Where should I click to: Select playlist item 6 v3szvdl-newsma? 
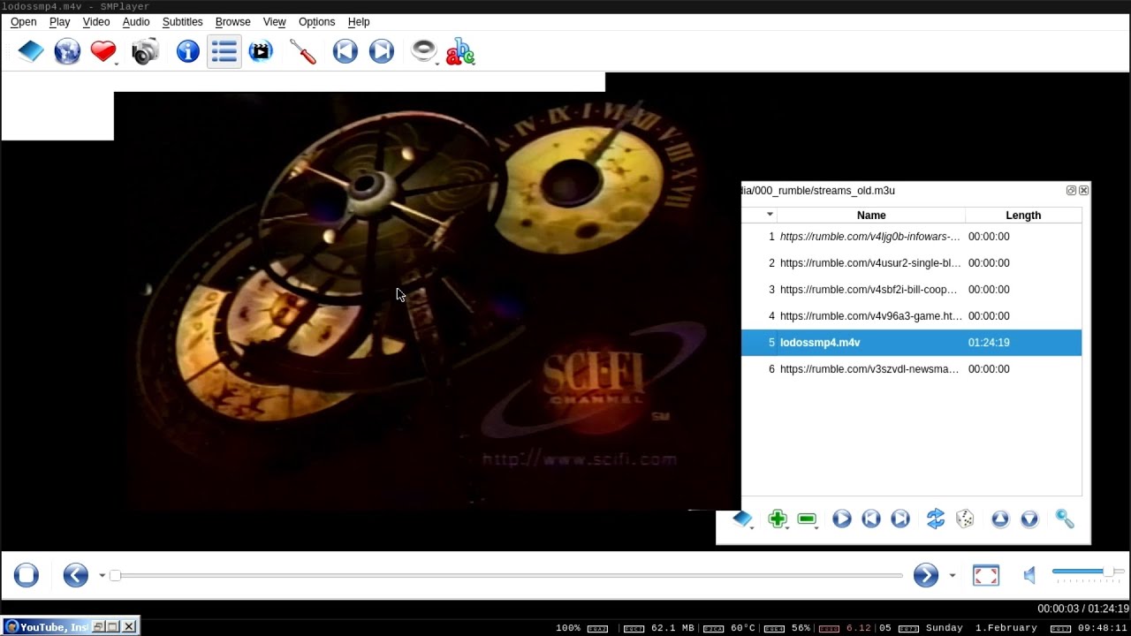(911, 369)
